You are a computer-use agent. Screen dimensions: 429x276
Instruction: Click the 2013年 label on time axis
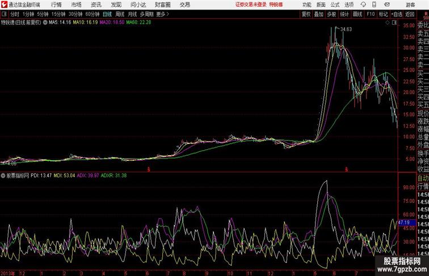[8, 273]
